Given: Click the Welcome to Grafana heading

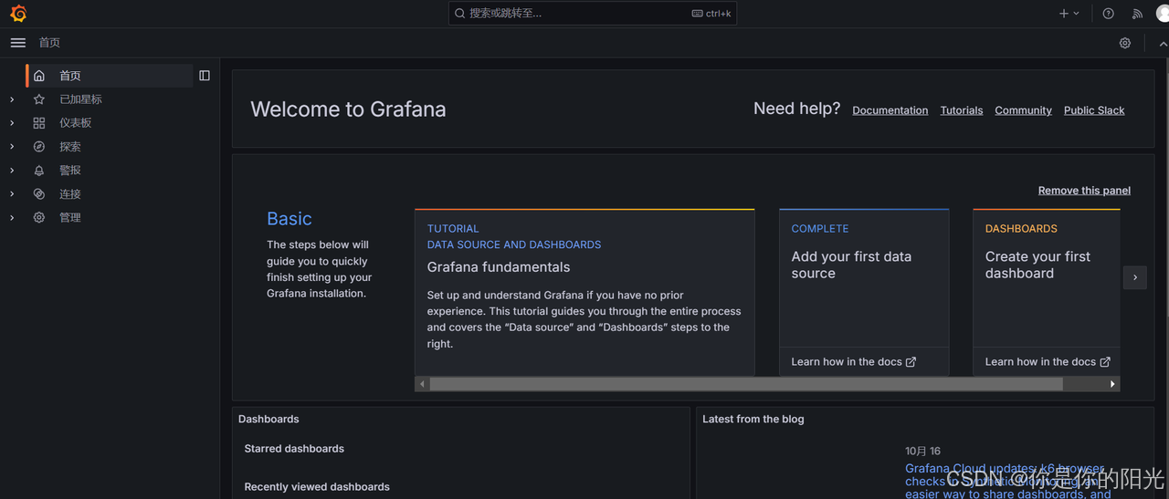Looking at the screenshot, I should 348,109.
